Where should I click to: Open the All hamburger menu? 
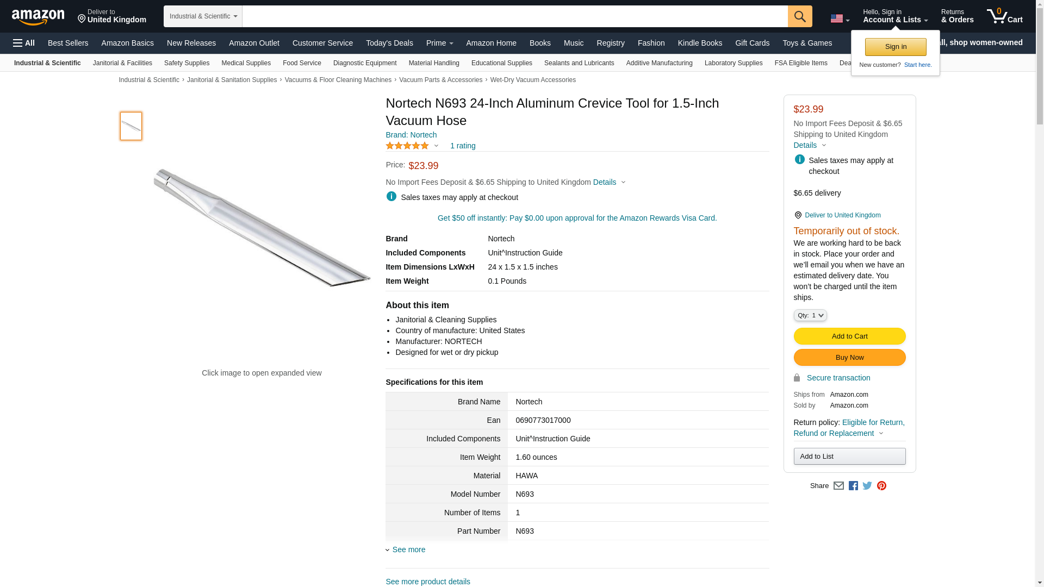click(24, 43)
